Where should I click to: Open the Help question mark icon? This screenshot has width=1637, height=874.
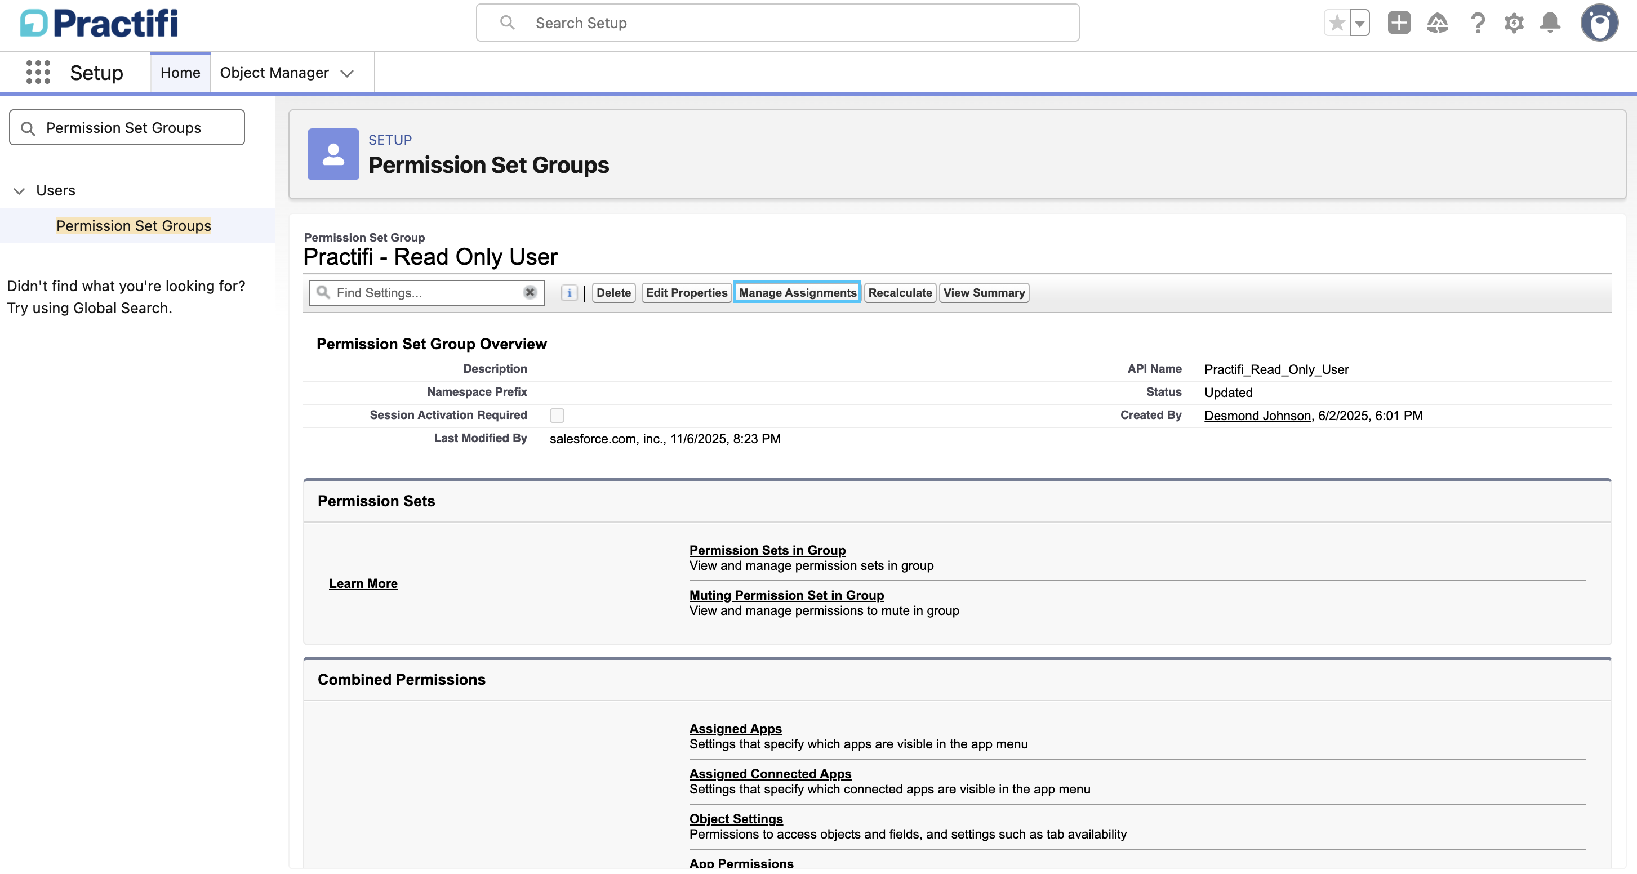1478,23
